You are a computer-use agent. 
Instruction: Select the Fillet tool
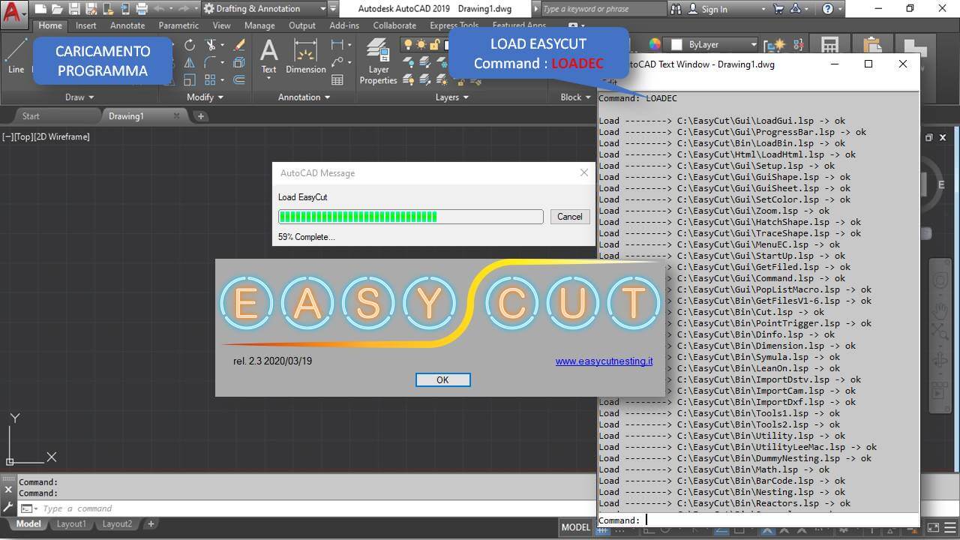(x=210, y=62)
